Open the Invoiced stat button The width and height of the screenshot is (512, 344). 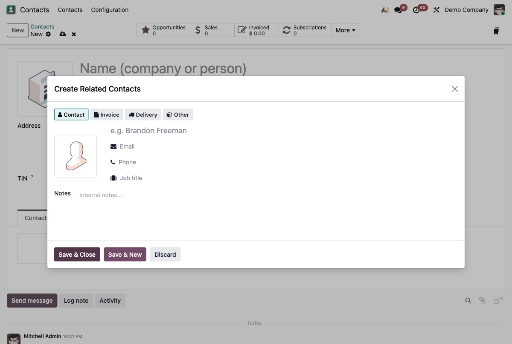(256, 30)
